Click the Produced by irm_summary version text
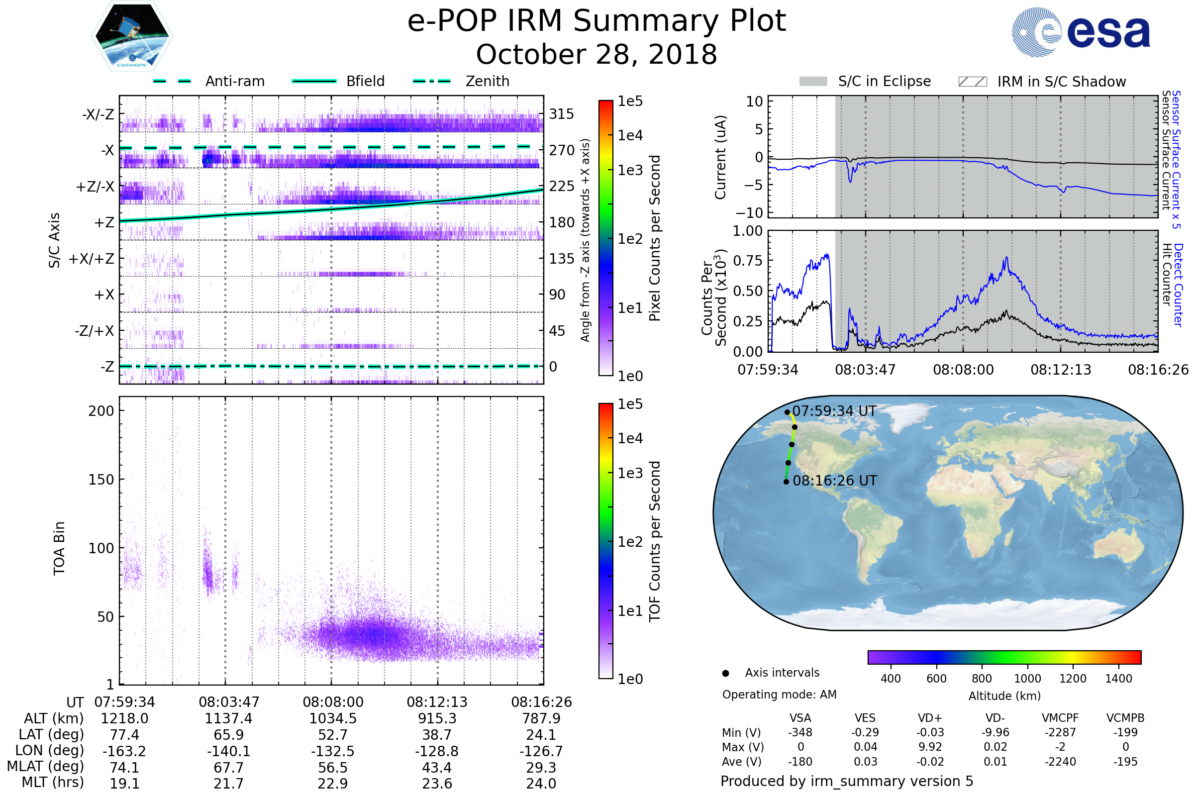 [846, 781]
